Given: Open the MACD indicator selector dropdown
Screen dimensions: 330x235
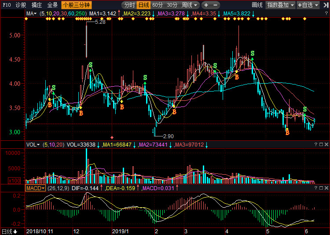Looking at the screenshot, I should tap(35, 188).
